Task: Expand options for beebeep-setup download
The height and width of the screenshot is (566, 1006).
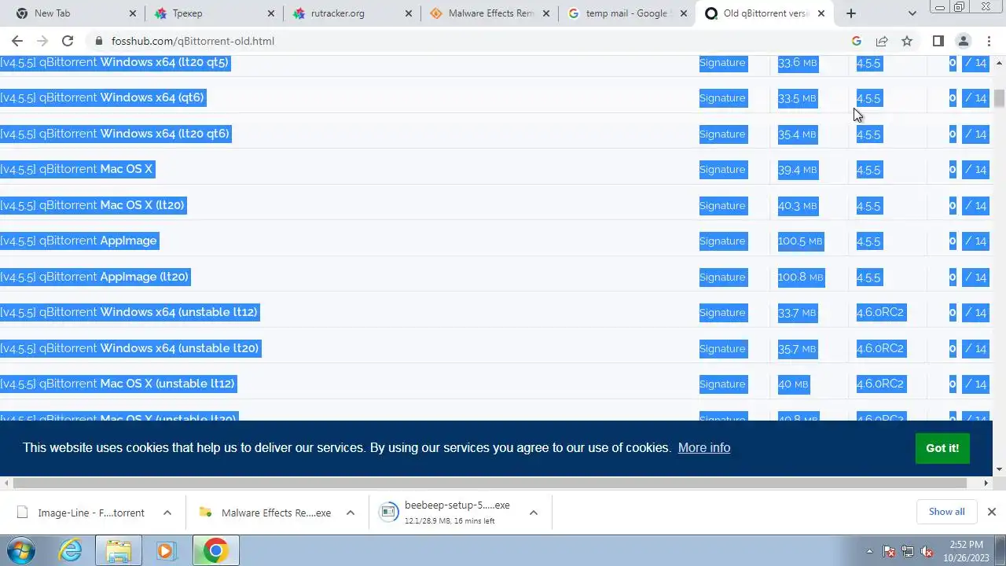Action: pyautogui.click(x=534, y=513)
